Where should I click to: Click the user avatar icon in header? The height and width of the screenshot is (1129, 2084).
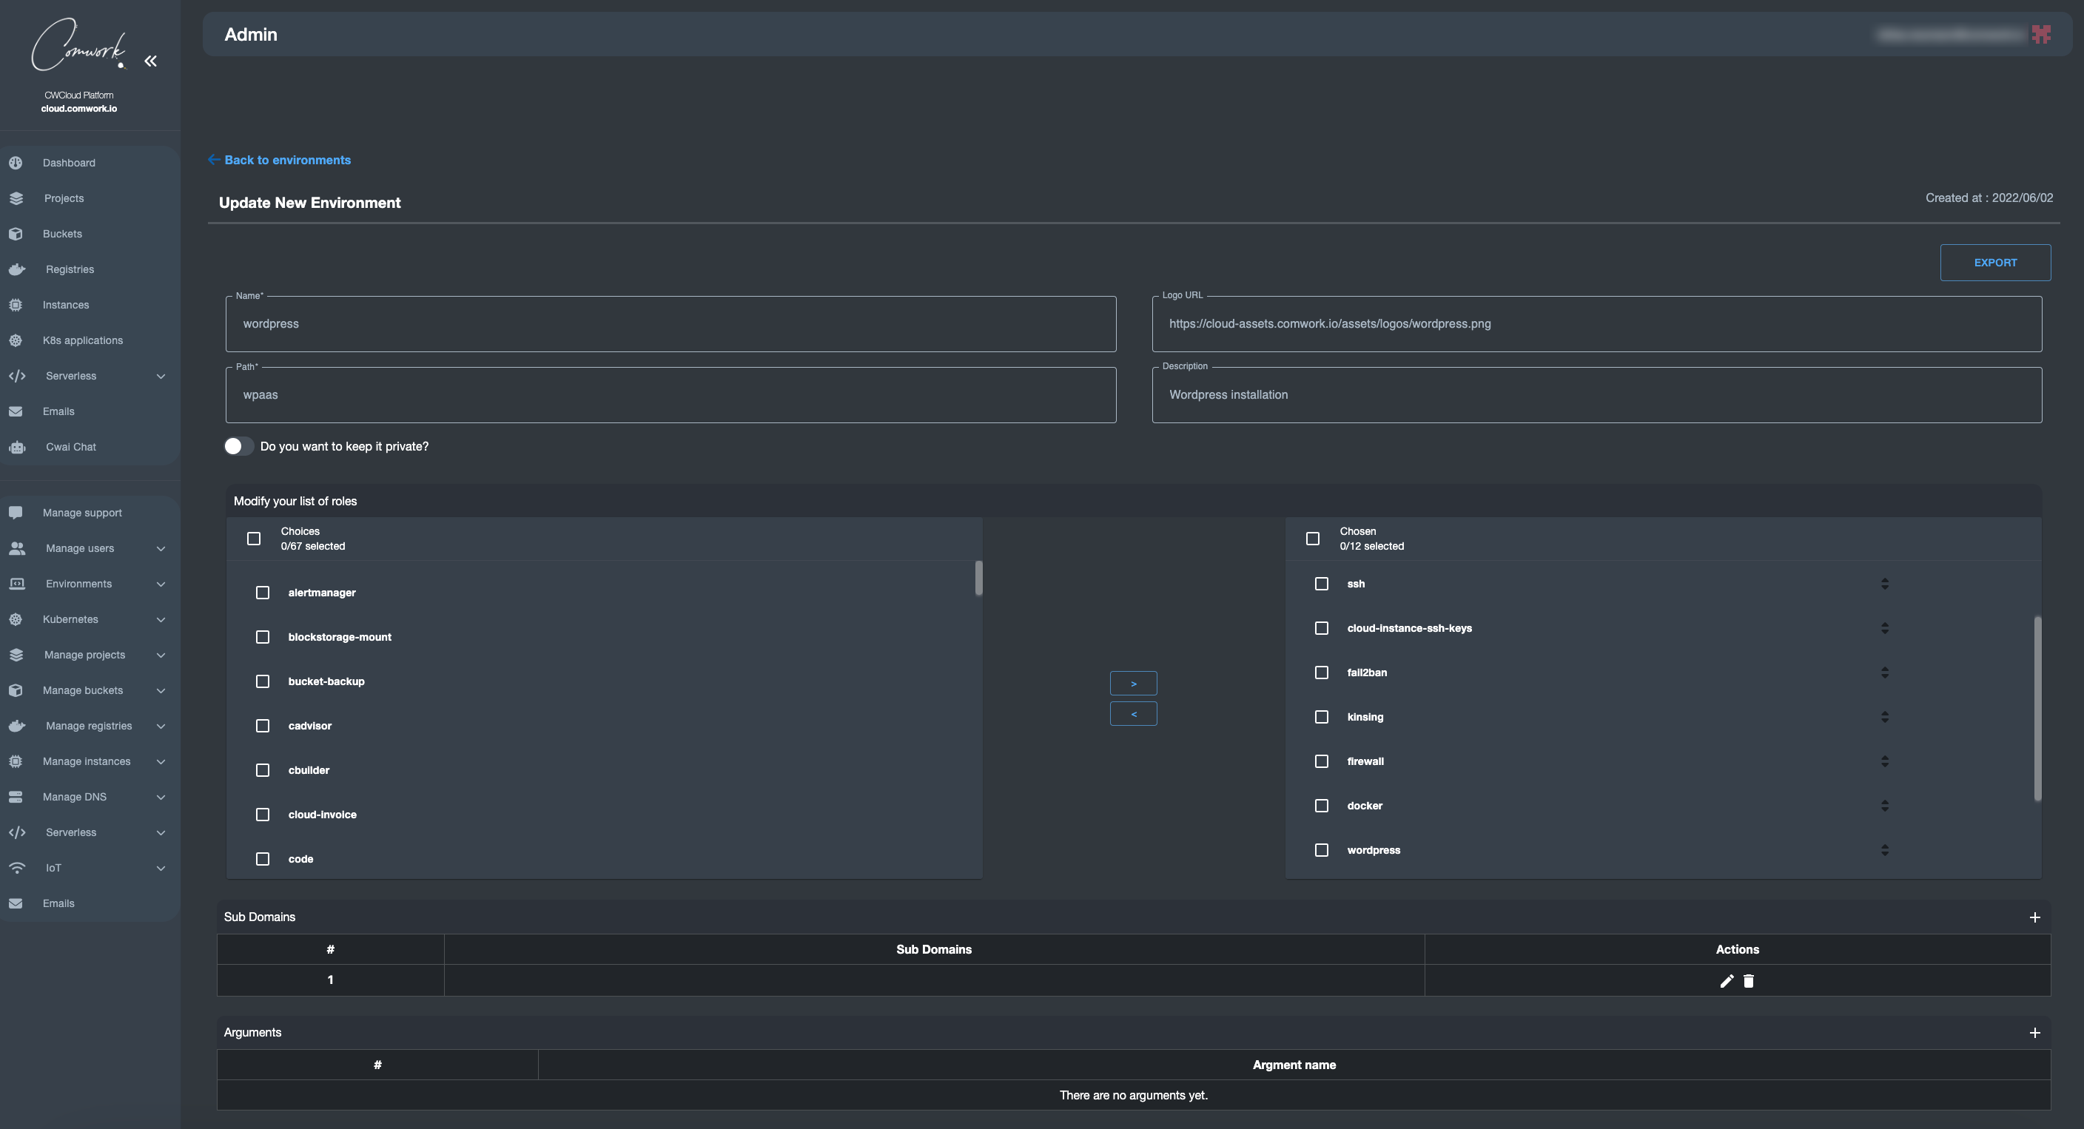click(x=2041, y=34)
